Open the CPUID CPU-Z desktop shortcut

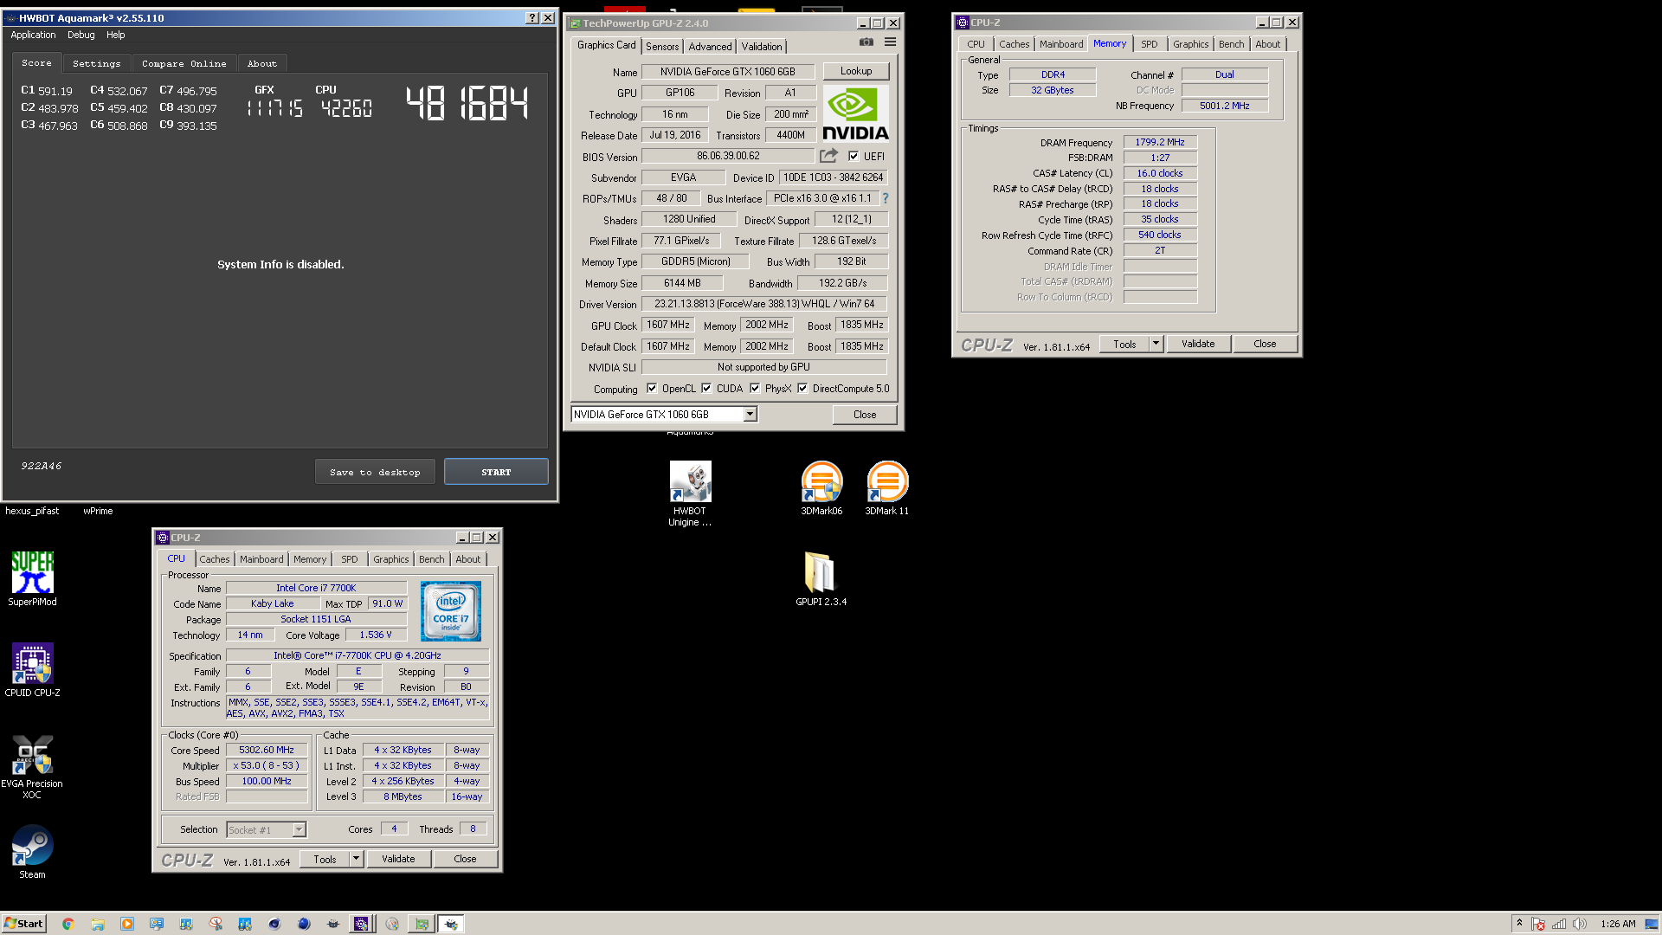click(x=33, y=669)
